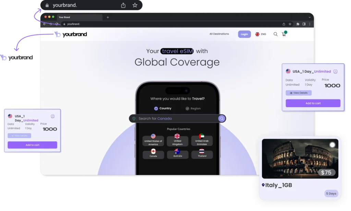This screenshot has height=211, width=351.
Task: Click the small padlock in the browser address bar
Action: 64,24
